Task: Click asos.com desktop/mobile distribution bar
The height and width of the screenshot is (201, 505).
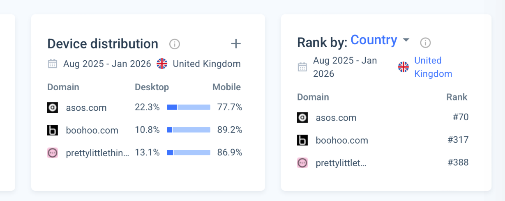Action: pos(189,107)
